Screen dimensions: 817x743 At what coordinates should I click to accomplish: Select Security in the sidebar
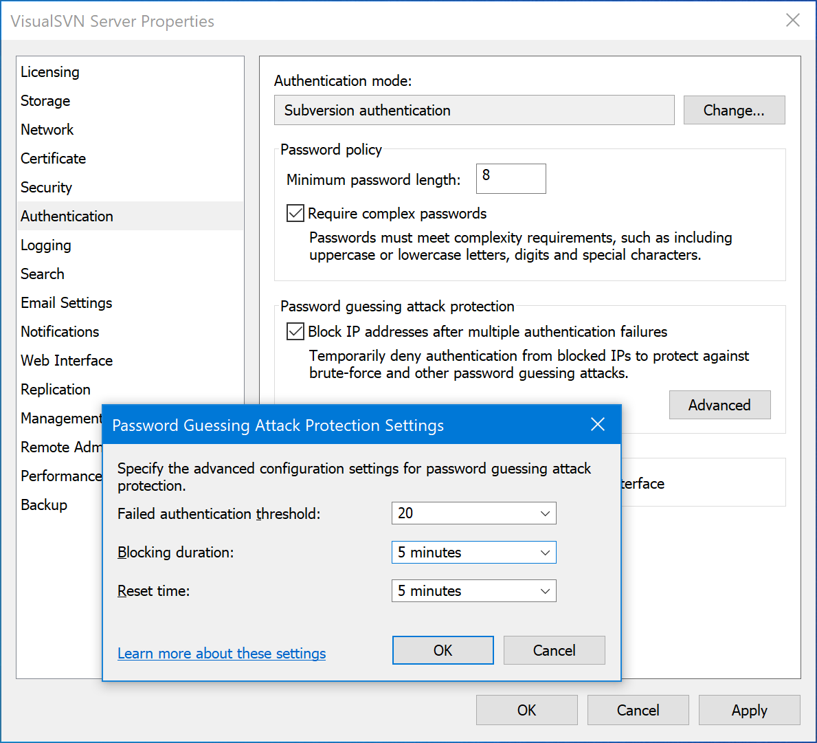coord(131,187)
